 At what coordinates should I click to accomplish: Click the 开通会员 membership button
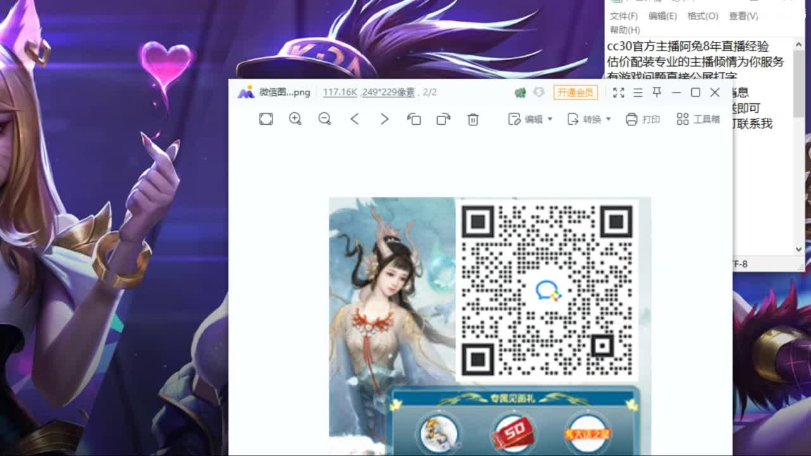pyautogui.click(x=576, y=92)
